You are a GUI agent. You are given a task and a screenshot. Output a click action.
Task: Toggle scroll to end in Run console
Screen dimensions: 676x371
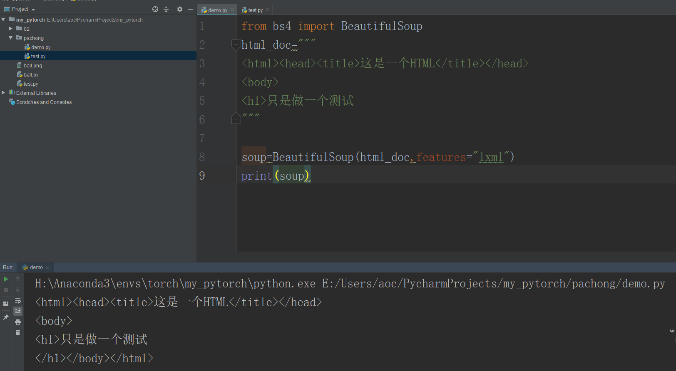point(18,311)
